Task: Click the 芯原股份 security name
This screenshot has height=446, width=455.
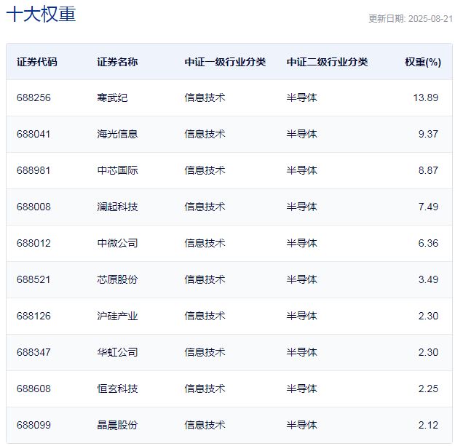Action: tap(117, 279)
